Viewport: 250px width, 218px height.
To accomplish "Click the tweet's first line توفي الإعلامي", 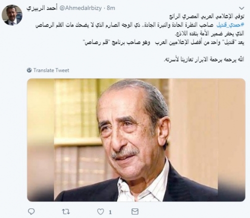I will tap(206, 16).
